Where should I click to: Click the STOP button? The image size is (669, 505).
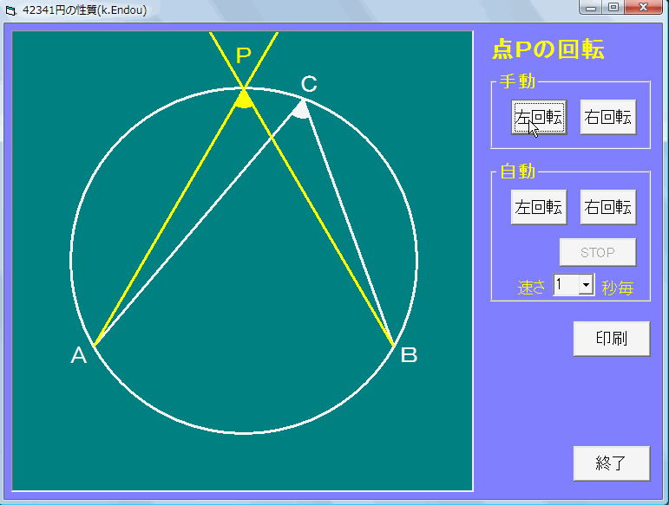598,253
